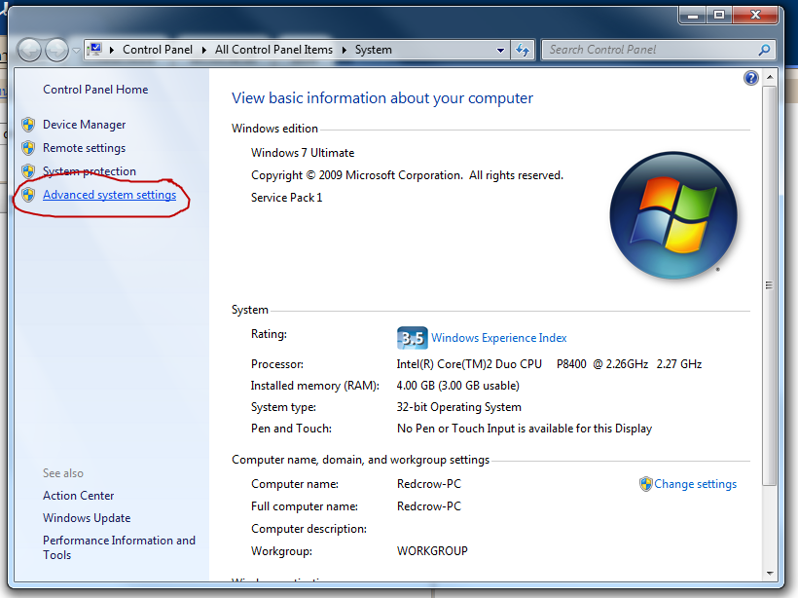Viewport: 798px width, 598px height.
Task: Click the shield icon beside Remote settings
Action: pyautogui.click(x=28, y=148)
